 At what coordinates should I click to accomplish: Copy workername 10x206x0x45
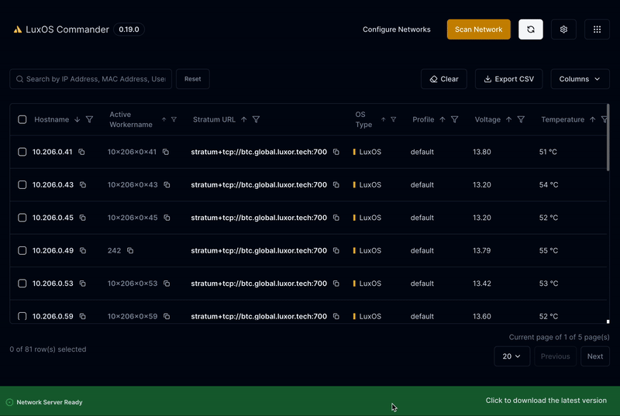click(167, 218)
